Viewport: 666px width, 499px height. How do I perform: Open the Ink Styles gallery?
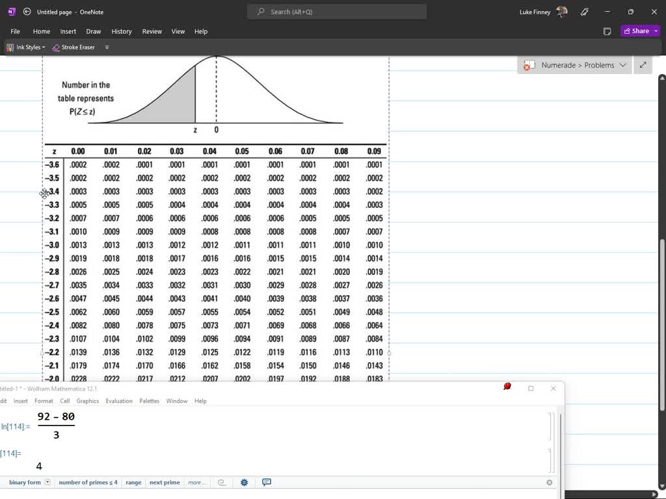25,47
